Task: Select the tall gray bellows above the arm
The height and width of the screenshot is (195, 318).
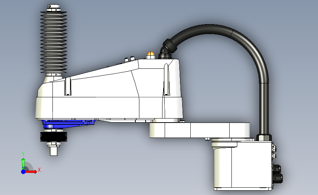Action: [x=54, y=42]
